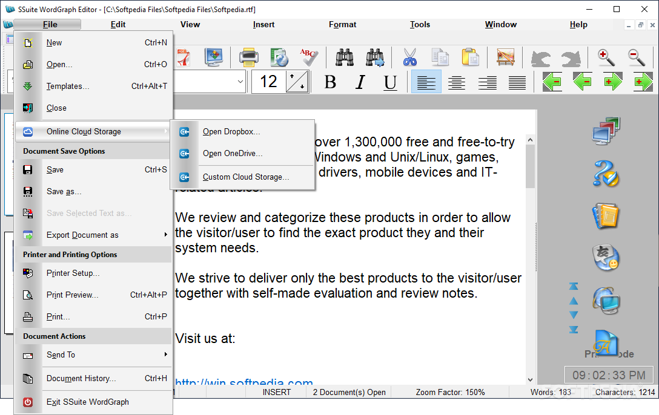659x415 pixels.
Task: Click the font size up/down stepper
Action: 297,82
